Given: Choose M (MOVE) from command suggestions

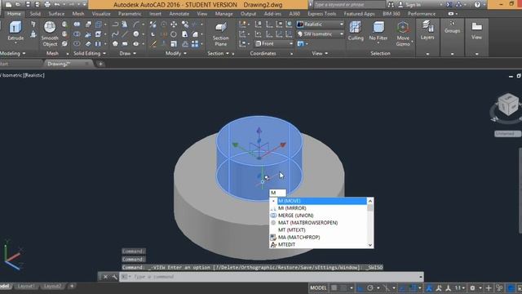Looking at the screenshot, I should [321, 201].
